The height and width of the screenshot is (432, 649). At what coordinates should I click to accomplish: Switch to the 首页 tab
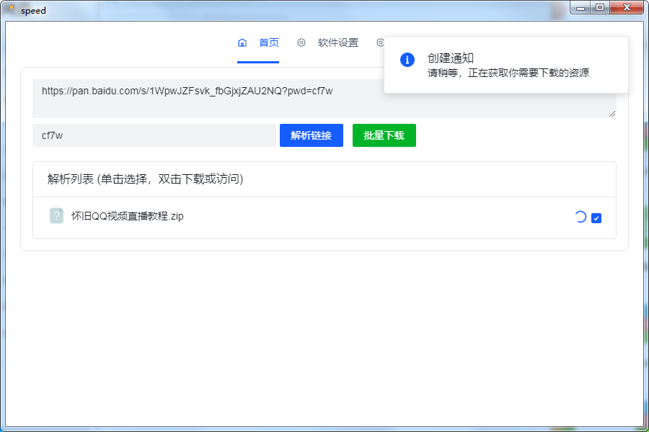click(x=268, y=43)
